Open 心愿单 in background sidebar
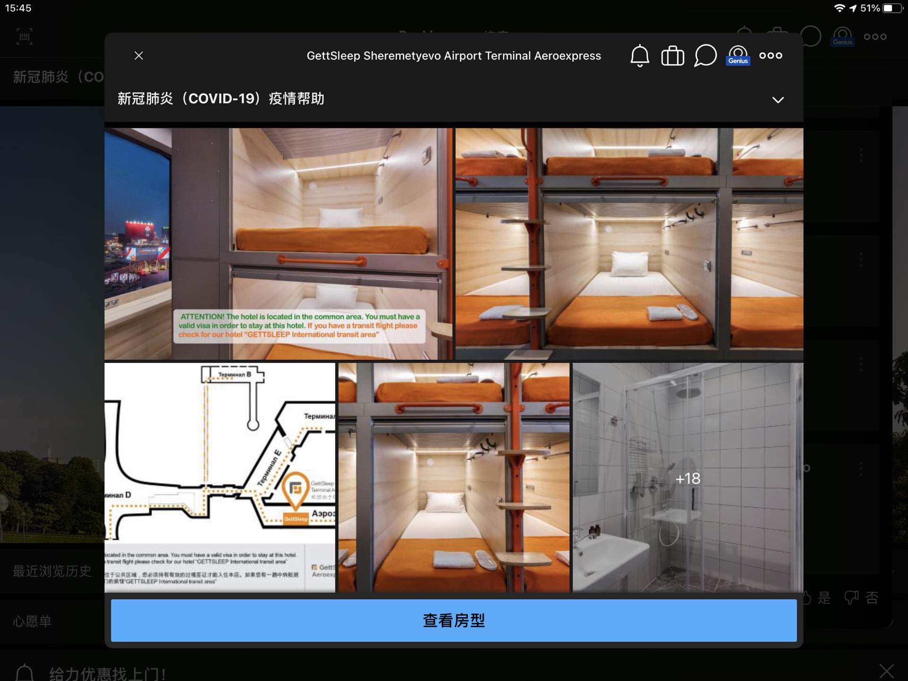The image size is (908, 681). click(32, 621)
